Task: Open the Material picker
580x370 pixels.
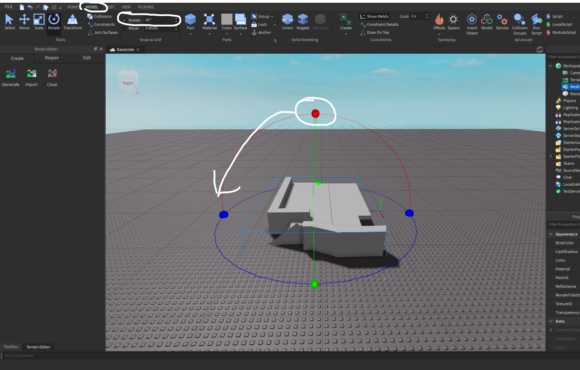Action: tap(209, 22)
